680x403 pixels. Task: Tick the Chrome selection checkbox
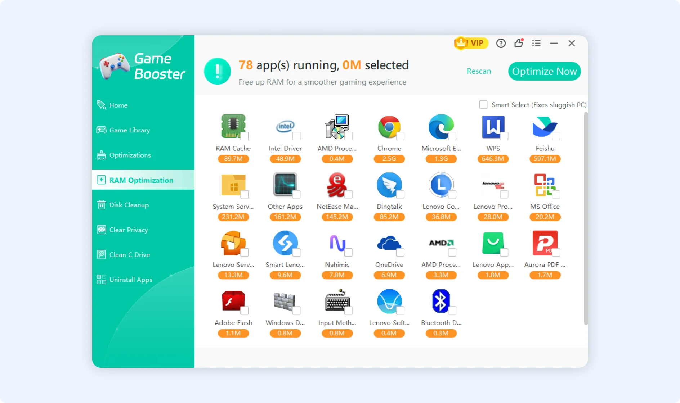point(400,136)
